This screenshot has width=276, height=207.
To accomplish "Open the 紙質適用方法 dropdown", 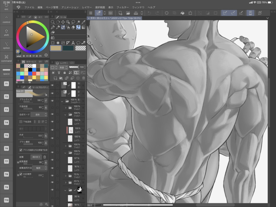I will point(40,168).
